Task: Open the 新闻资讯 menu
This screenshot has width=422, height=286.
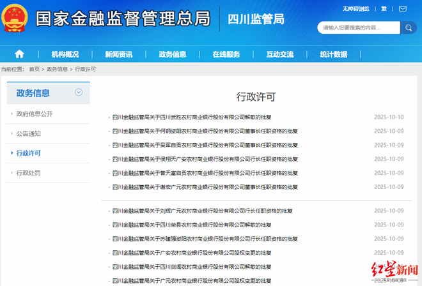Action: pos(119,54)
